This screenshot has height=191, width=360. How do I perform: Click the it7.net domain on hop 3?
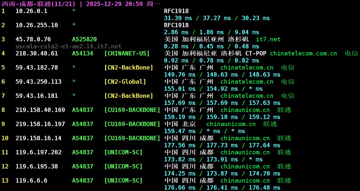pyautogui.click(x=268, y=39)
